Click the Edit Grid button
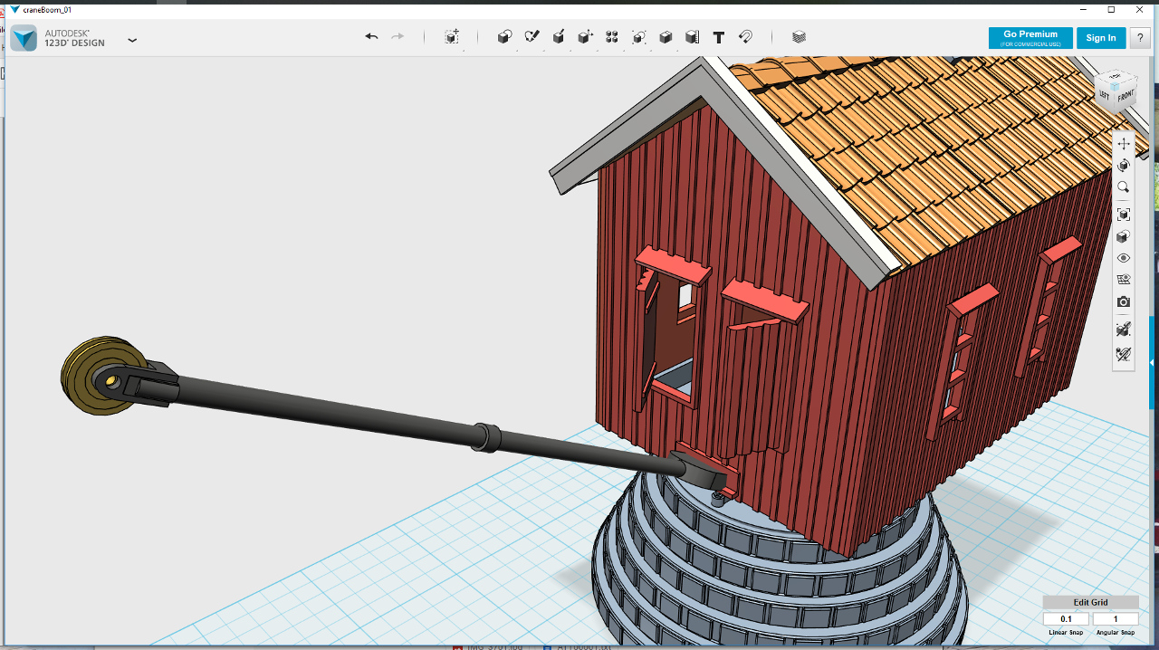The width and height of the screenshot is (1159, 650). pyautogui.click(x=1090, y=602)
